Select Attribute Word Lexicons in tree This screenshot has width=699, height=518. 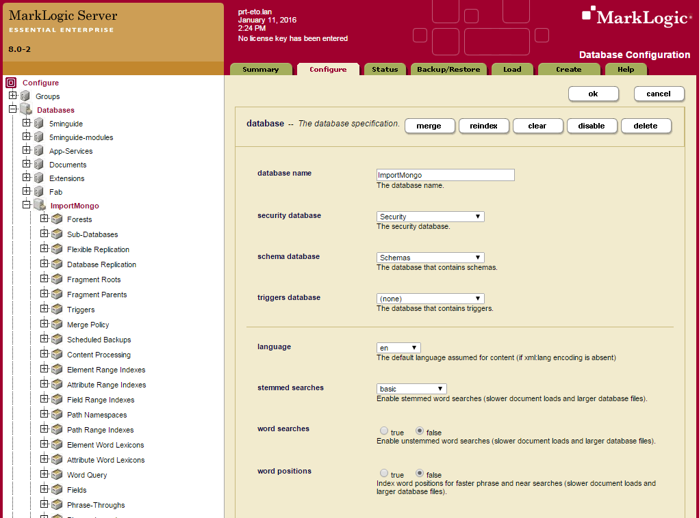(105, 460)
